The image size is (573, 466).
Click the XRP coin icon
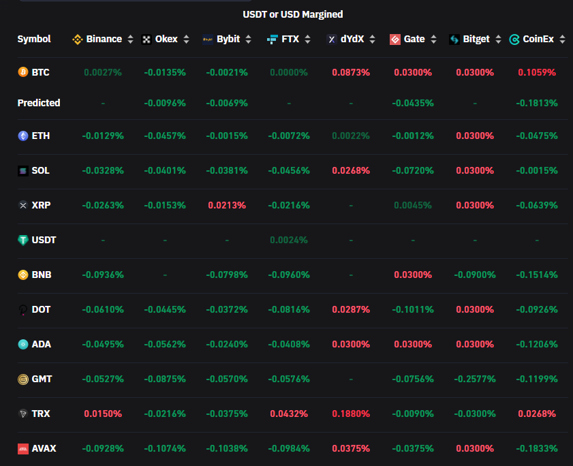(23, 205)
